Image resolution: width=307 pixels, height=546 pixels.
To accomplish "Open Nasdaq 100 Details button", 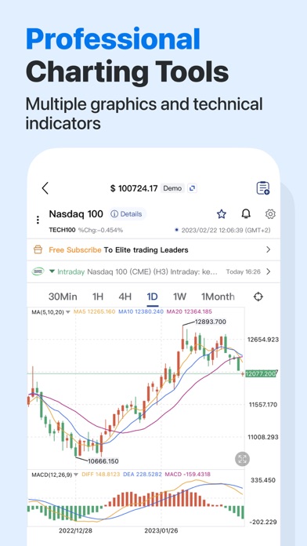I will [127, 214].
